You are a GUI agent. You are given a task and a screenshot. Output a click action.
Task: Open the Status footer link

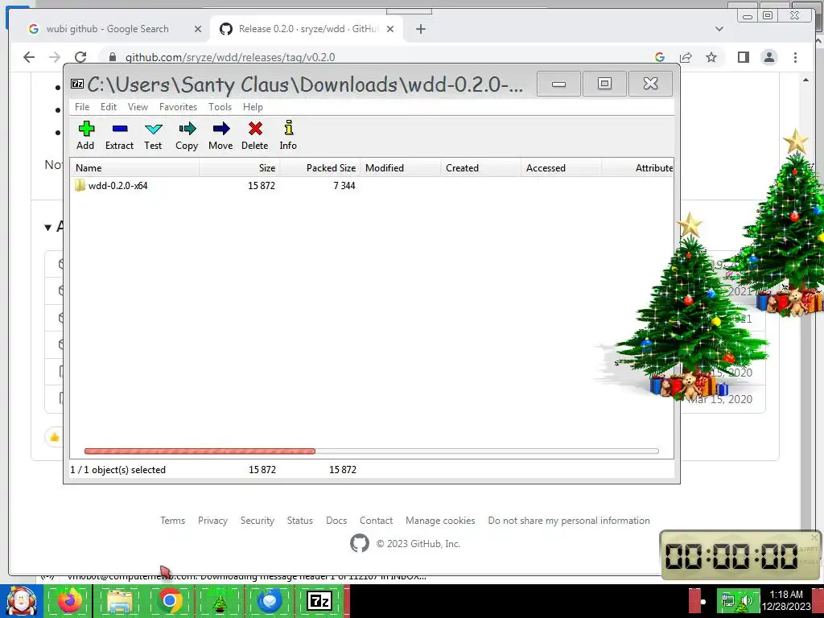(300, 521)
